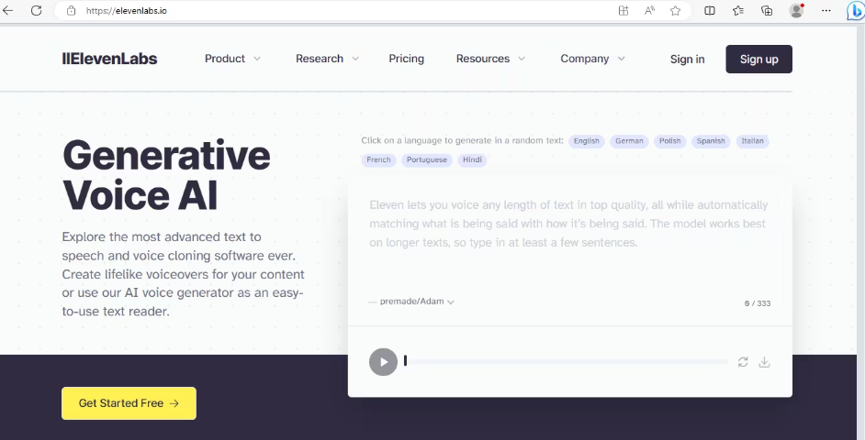This screenshot has height=440, width=865.
Task: Select the Hindi language chip
Action: coord(472,159)
